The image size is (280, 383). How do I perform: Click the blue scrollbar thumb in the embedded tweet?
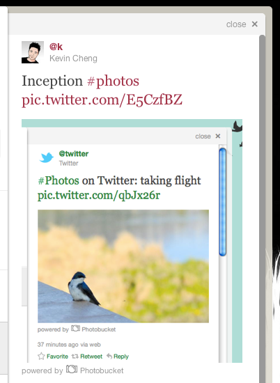click(x=222, y=202)
